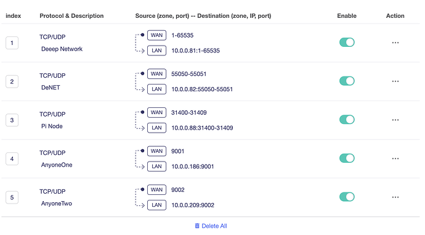Viewport: 425px width, 235px height.
Task: Select the Deeep Network description text
Action: point(62,49)
